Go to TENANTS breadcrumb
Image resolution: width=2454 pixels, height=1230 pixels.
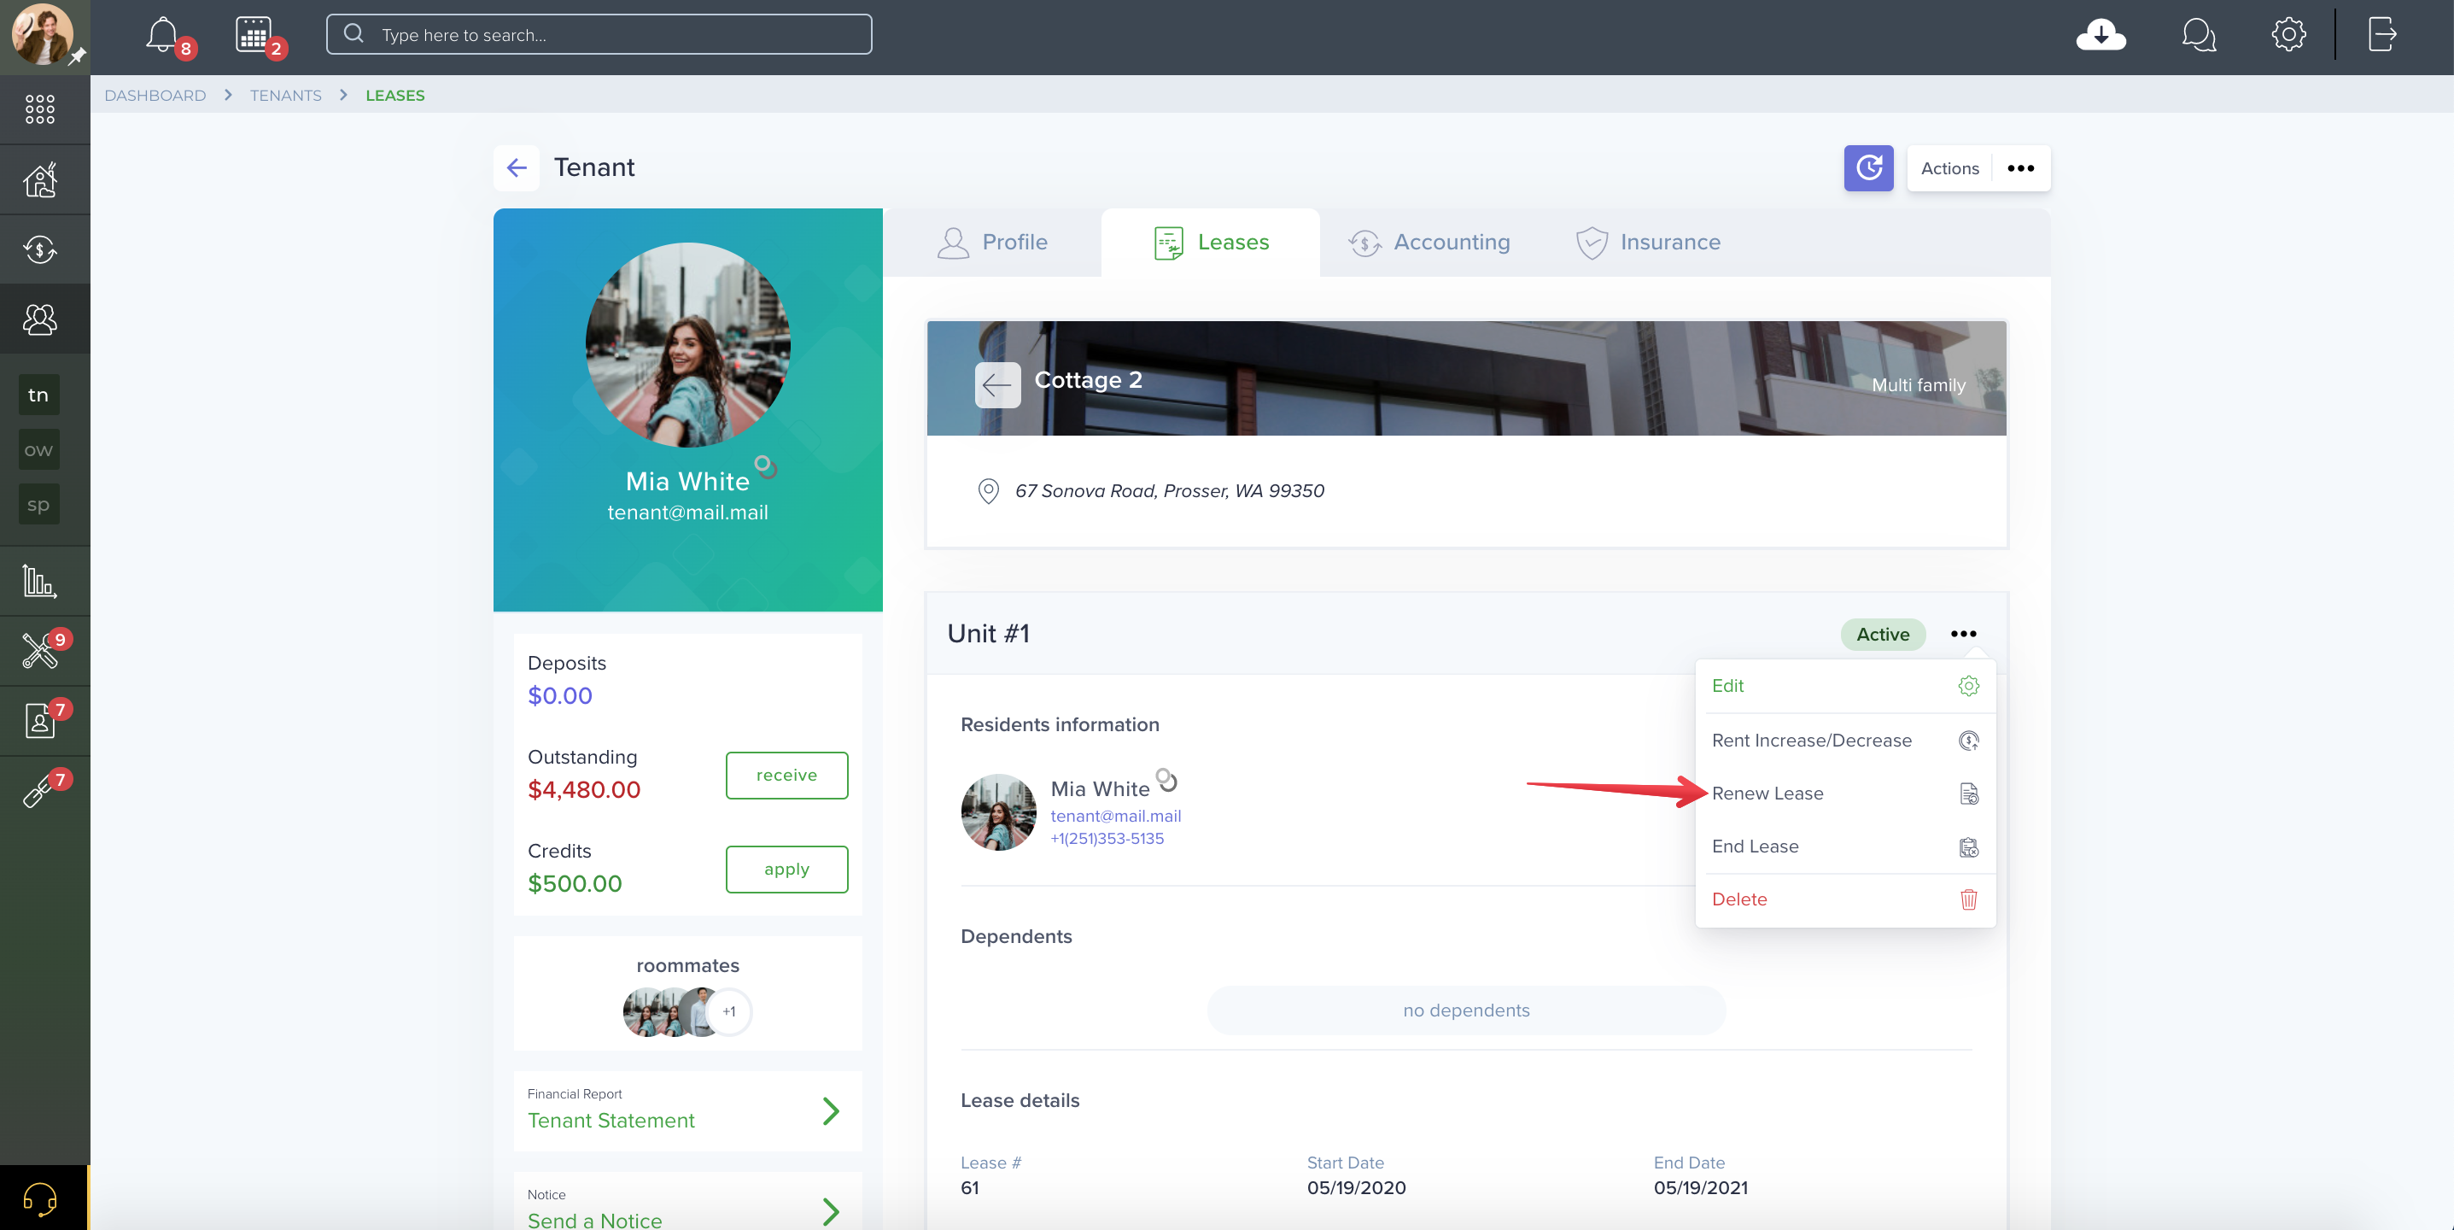[285, 96]
